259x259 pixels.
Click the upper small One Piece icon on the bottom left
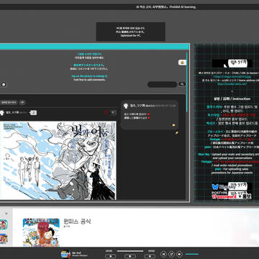pyautogui.click(x=4, y=224)
